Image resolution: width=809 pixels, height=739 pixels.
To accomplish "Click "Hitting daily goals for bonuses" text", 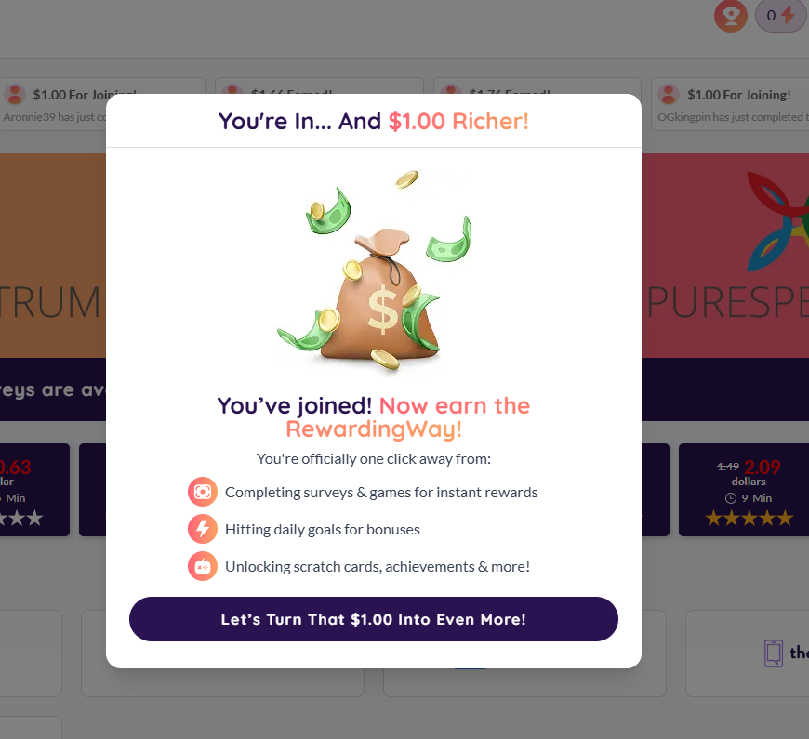I will pos(323,529).
